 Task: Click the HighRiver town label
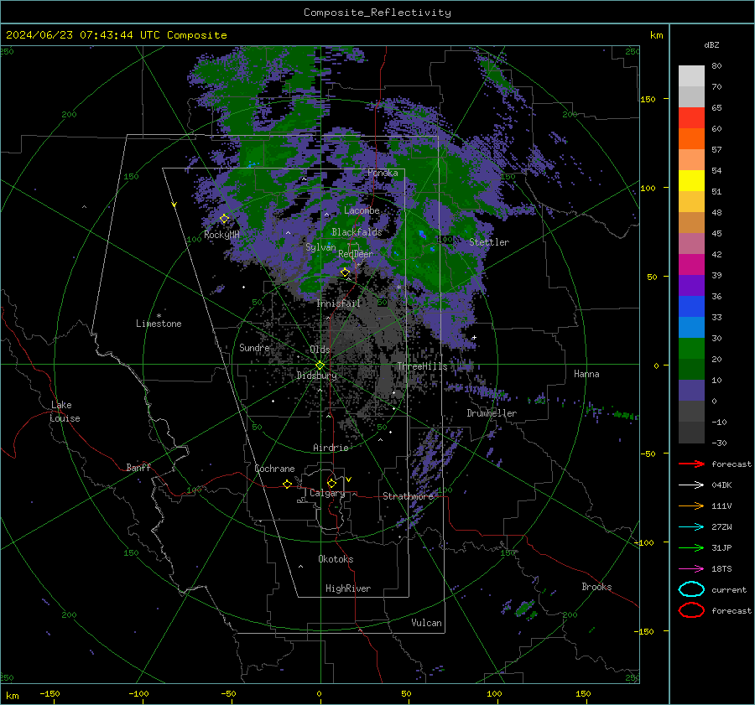pos(348,588)
